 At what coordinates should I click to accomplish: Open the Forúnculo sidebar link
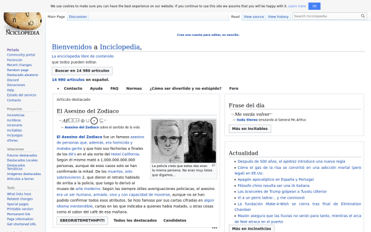click(15, 60)
